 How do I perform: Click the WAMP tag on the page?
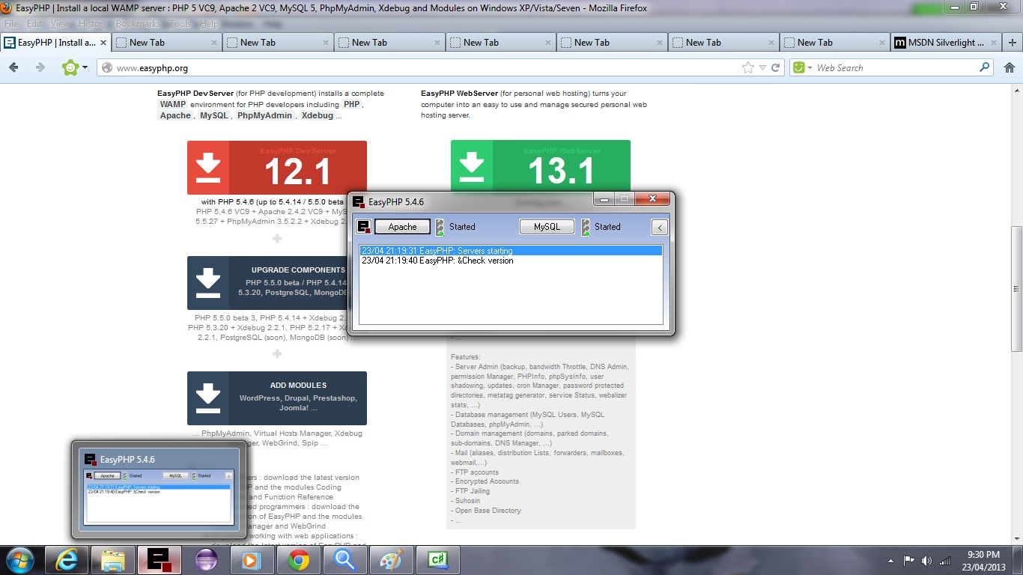click(x=173, y=104)
